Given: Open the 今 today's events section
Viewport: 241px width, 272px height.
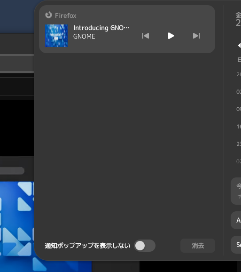Looking at the screenshot, I should pyautogui.click(x=236, y=191).
